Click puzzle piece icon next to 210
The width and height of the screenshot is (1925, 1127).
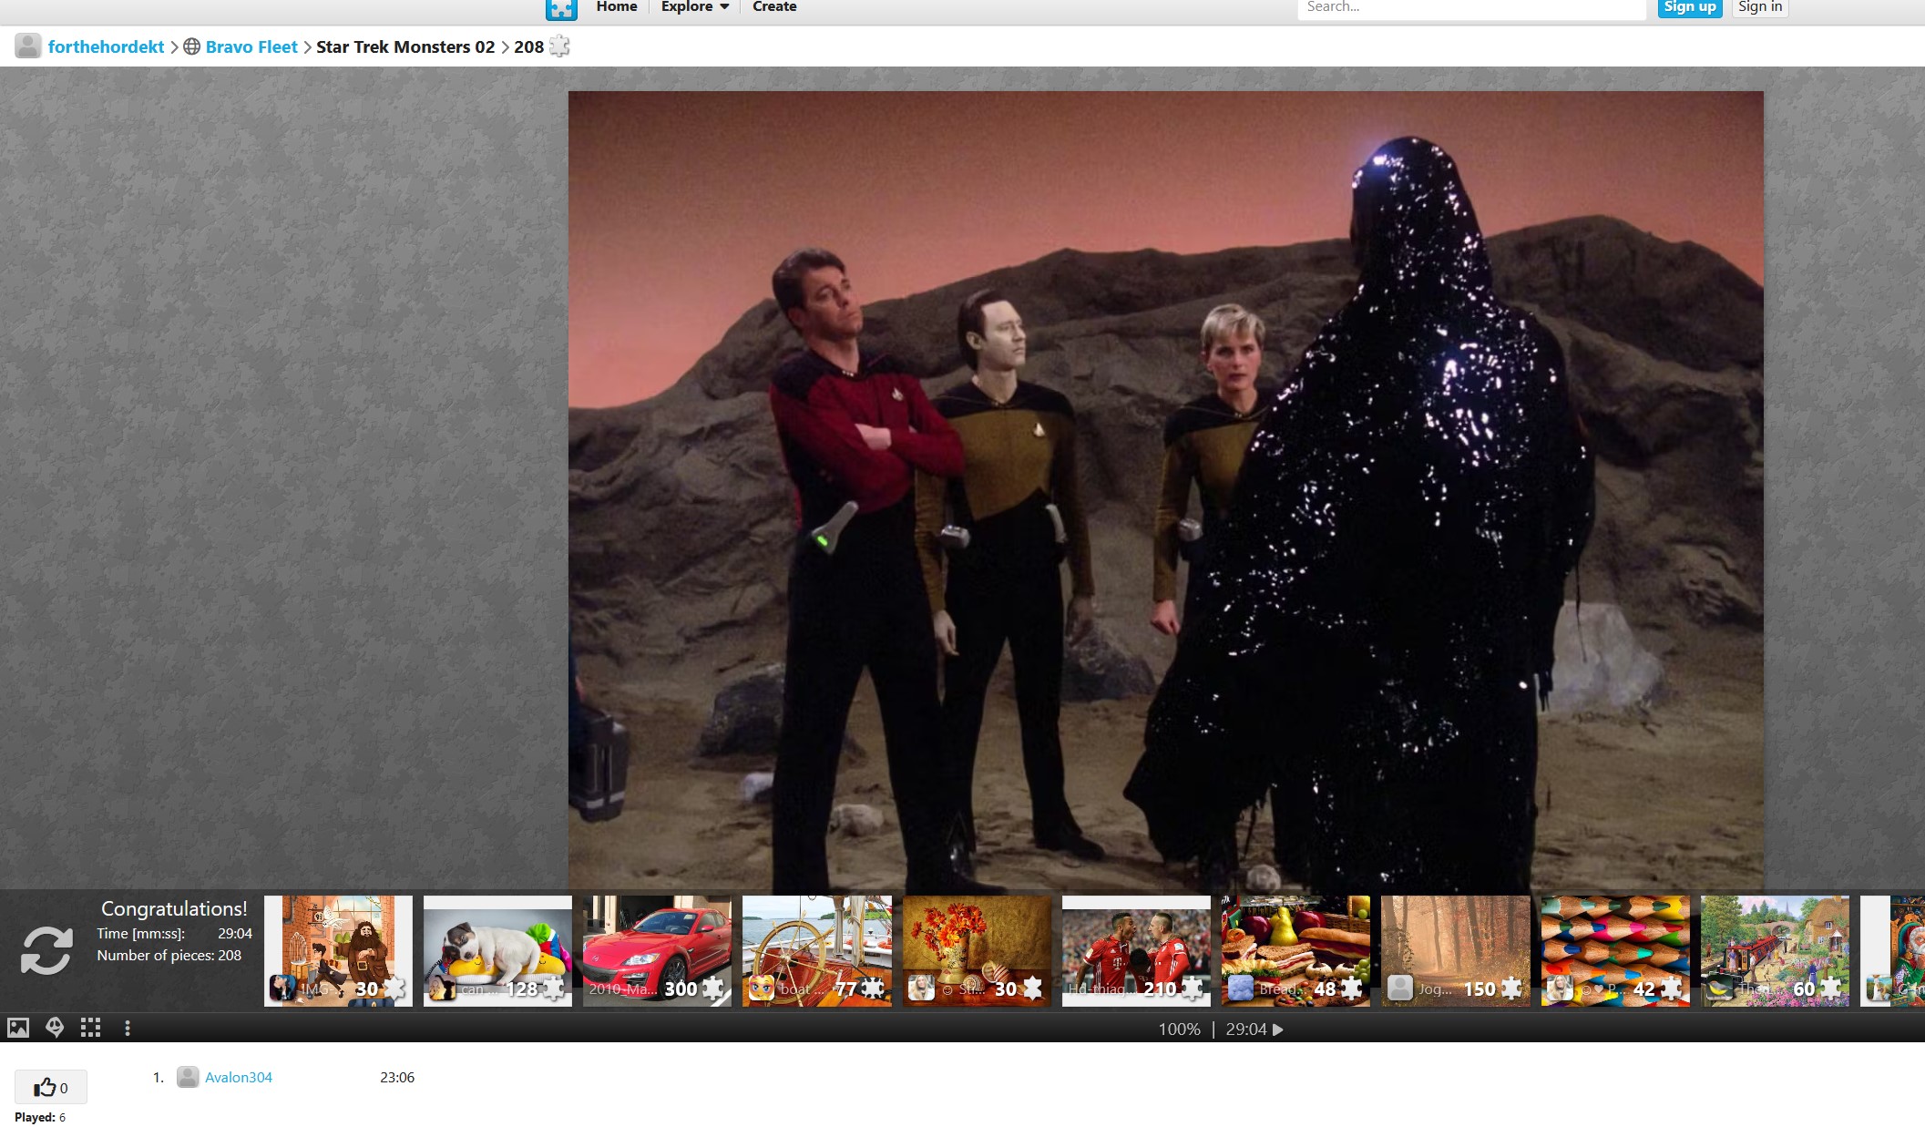[1193, 988]
